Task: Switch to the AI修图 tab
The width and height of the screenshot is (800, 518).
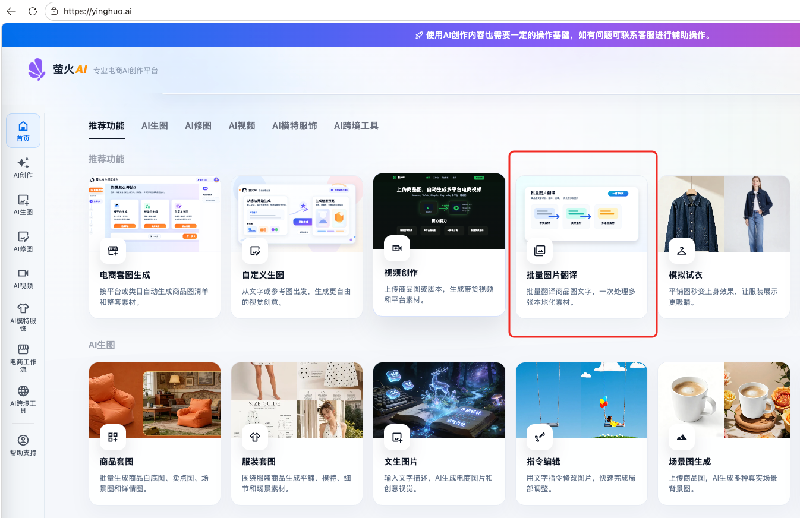Action: pyautogui.click(x=198, y=126)
